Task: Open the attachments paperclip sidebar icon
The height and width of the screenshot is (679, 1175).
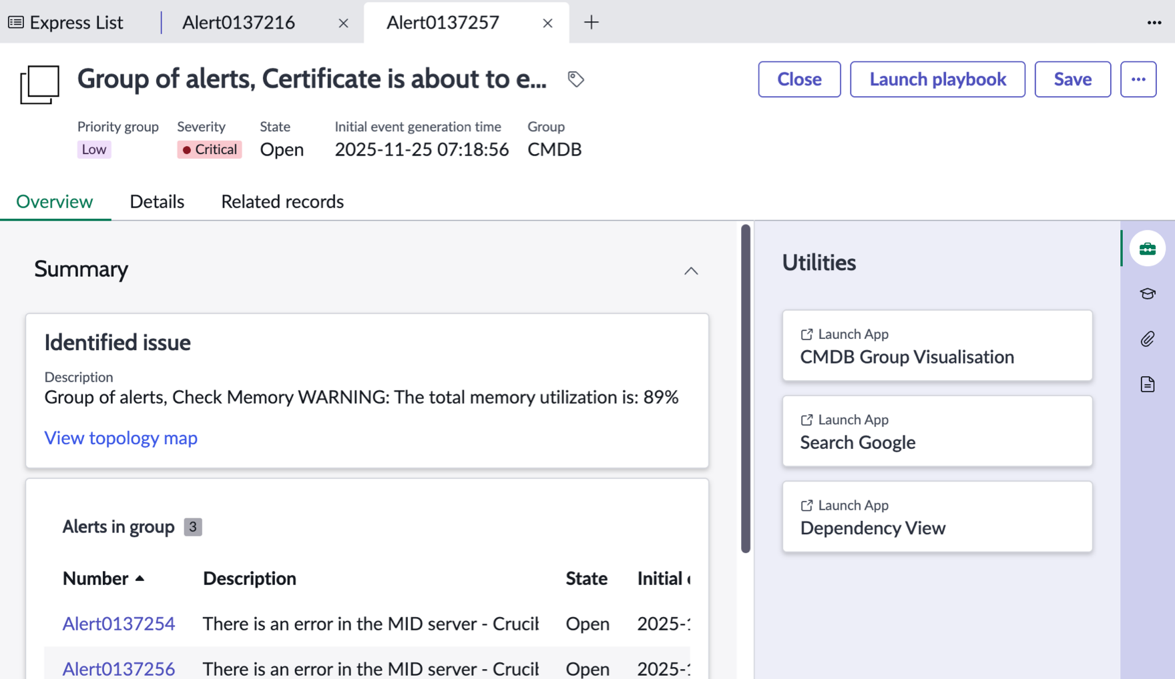Action: 1148,339
